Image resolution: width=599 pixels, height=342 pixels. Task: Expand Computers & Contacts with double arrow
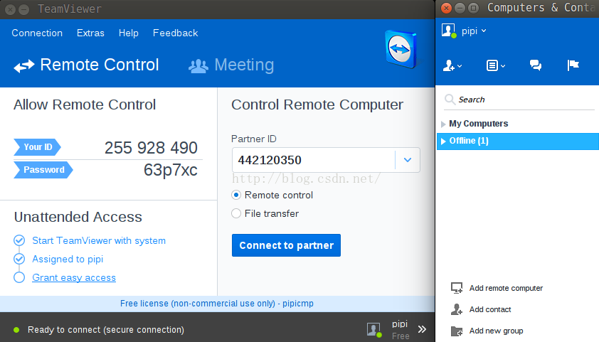[x=422, y=329]
